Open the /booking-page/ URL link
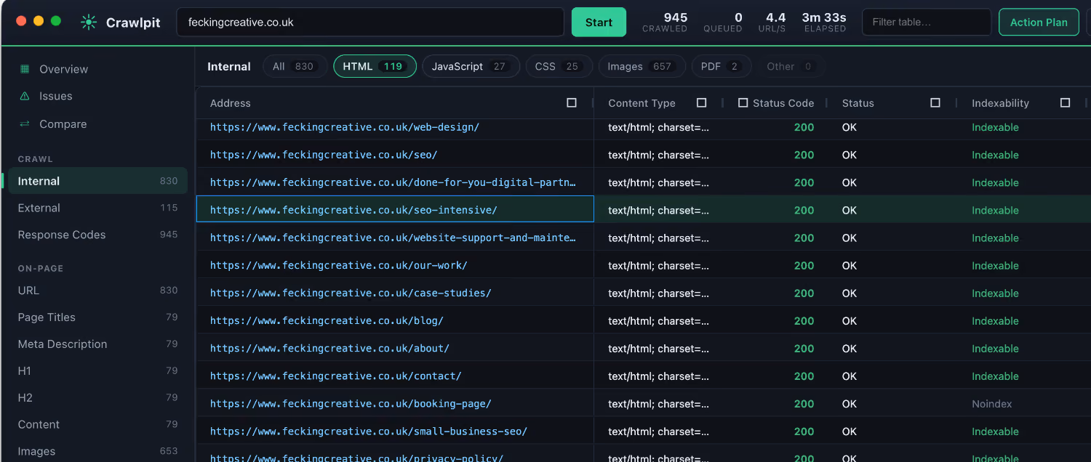The height and width of the screenshot is (462, 1091). (351, 403)
